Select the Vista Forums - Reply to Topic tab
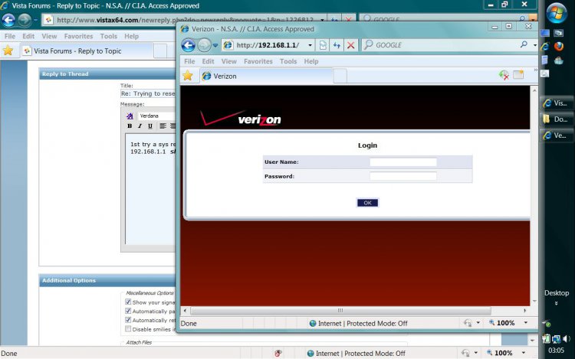This screenshot has height=359, width=575. [86, 51]
